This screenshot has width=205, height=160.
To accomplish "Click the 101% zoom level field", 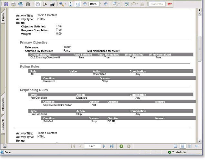I will [94, 4].
